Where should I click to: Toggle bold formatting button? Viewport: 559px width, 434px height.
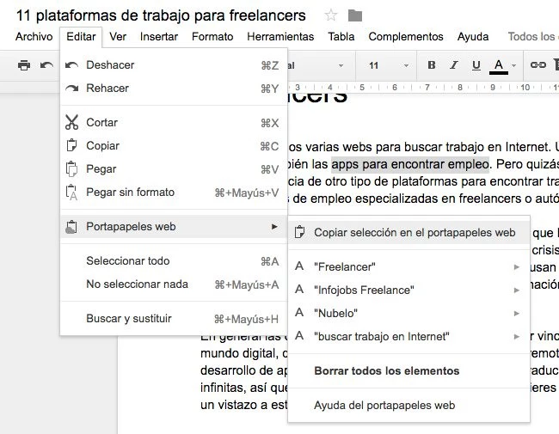[x=432, y=65]
